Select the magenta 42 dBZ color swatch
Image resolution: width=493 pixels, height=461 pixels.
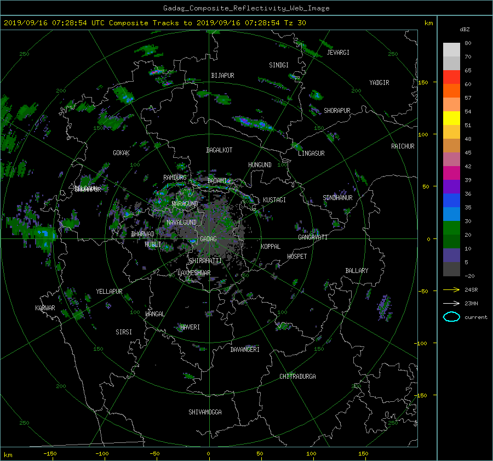451,173
